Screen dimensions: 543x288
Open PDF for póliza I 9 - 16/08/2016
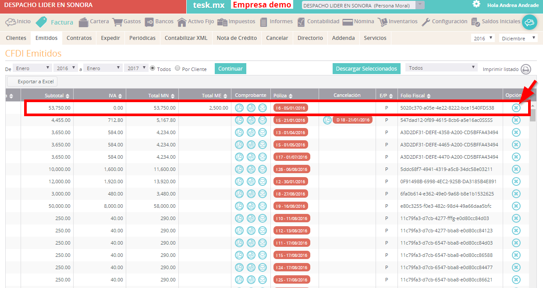(x=239, y=206)
